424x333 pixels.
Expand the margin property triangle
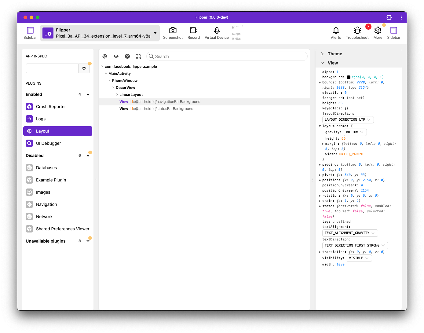323,144
